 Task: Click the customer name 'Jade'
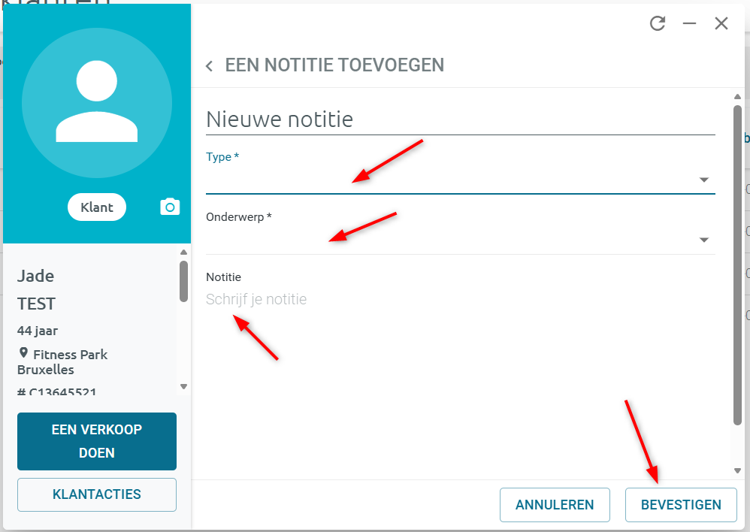[36, 276]
